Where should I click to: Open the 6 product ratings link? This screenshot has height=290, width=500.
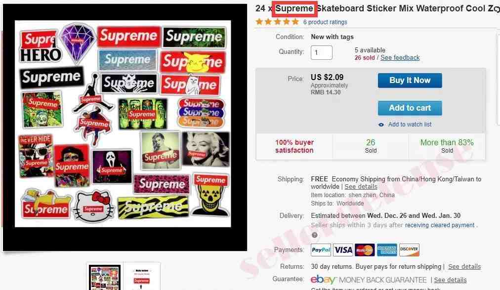(x=325, y=22)
